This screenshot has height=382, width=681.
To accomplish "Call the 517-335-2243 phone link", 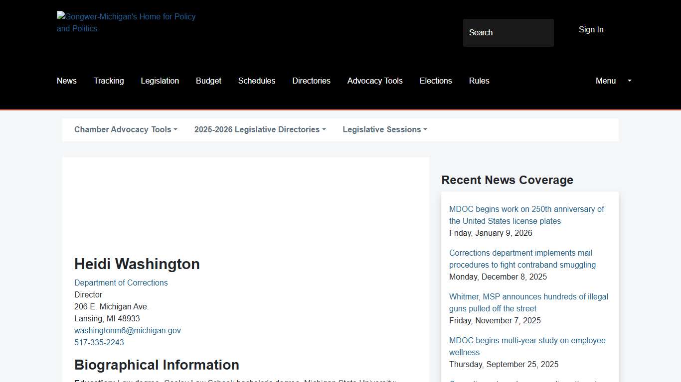I will [x=99, y=342].
